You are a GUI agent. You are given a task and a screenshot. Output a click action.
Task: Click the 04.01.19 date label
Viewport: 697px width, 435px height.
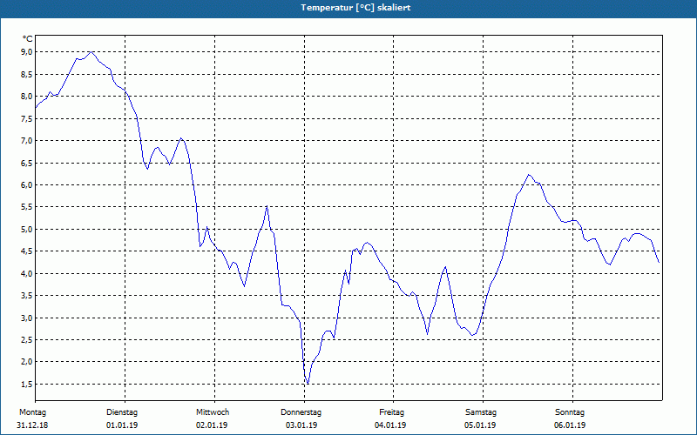tap(390, 425)
